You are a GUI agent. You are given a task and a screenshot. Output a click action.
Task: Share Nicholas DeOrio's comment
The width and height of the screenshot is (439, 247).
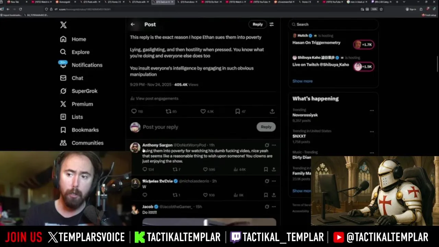tap(274, 195)
